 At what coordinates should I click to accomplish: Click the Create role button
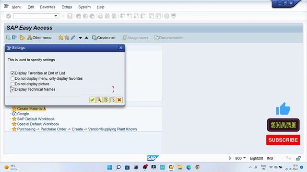(104, 38)
